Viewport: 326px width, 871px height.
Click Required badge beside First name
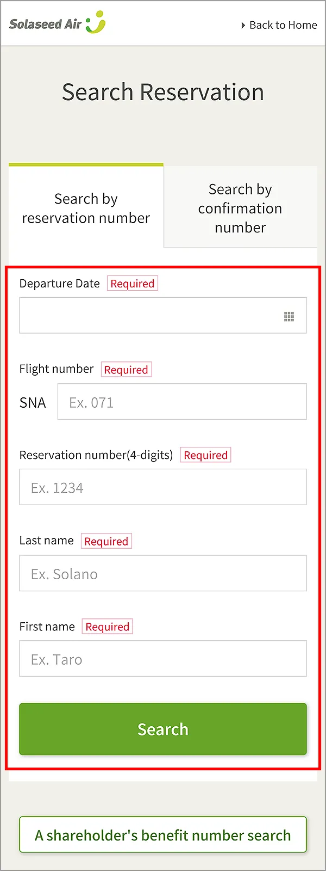pos(108,627)
